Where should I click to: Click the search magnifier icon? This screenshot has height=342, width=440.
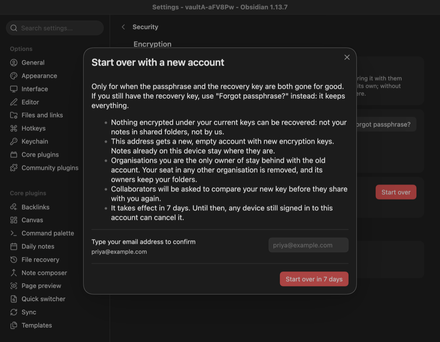[14, 28]
